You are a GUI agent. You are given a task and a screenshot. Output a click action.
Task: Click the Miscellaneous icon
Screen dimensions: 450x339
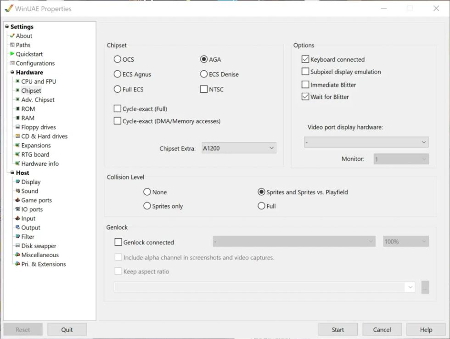click(17, 254)
